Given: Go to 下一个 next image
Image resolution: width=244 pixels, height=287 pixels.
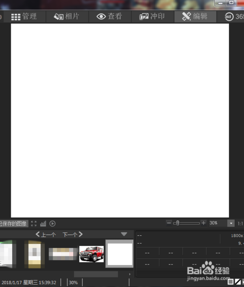Looking at the screenshot, I should coord(73,234).
